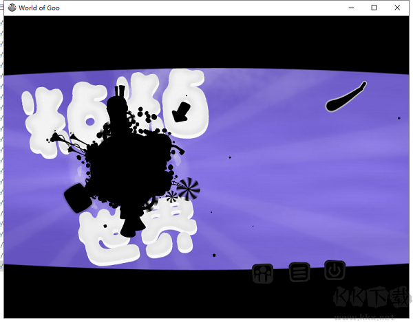Screen dimensions: 413x322
Task: Click the trumpet horns on the planet
Action: (69, 143)
